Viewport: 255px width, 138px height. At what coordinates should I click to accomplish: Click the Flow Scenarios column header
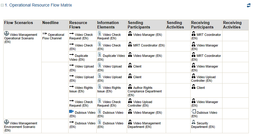click(18, 23)
